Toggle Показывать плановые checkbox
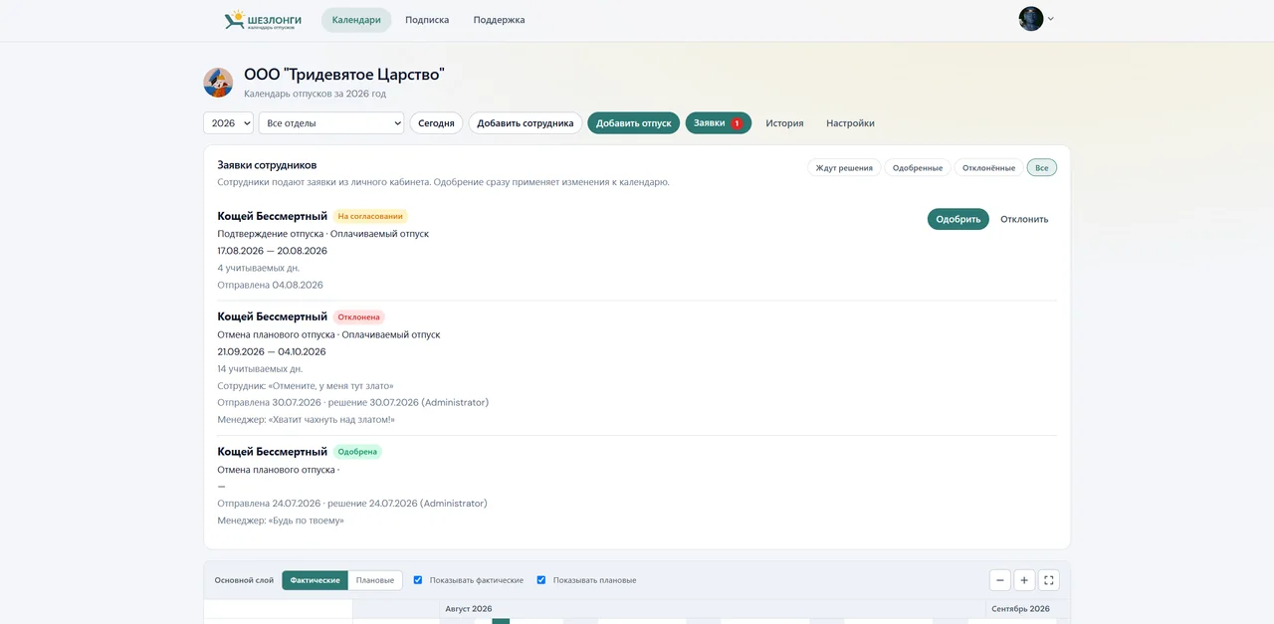 click(541, 580)
